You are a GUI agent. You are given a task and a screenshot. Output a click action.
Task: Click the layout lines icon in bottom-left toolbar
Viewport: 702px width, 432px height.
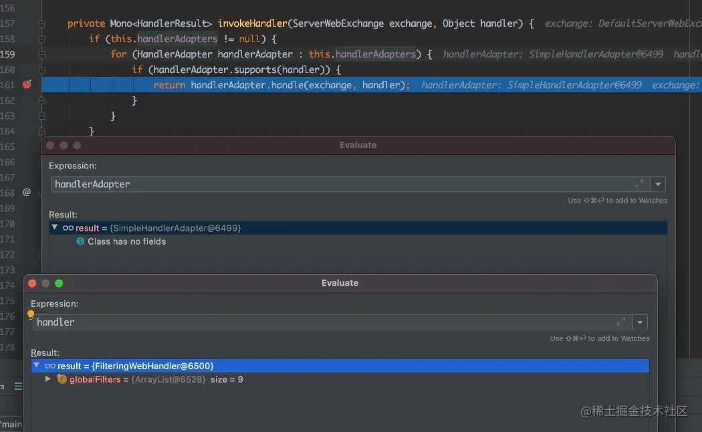click(x=18, y=387)
